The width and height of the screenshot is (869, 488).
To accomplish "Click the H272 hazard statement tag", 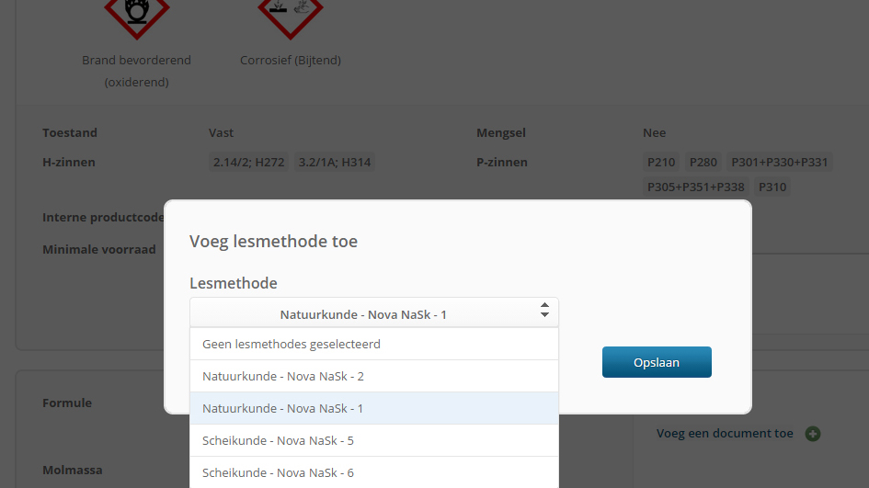I will click(x=248, y=163).
